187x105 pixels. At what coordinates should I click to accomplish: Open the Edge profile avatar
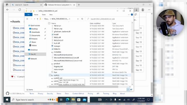[x=143, y=10]
